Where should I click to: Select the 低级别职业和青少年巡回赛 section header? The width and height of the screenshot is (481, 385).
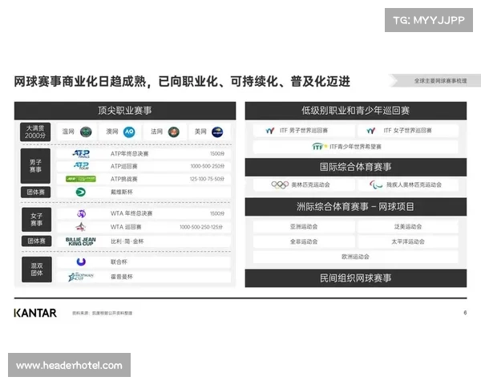point(355,111)
